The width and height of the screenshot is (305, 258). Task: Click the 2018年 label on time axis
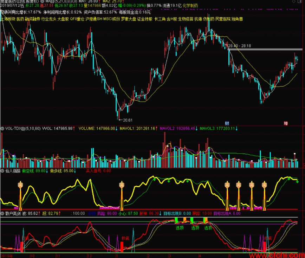[x=7, y=256]
